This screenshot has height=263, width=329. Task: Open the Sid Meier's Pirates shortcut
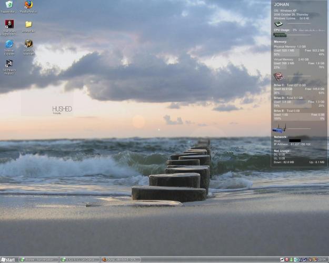[x=9, y=64]
